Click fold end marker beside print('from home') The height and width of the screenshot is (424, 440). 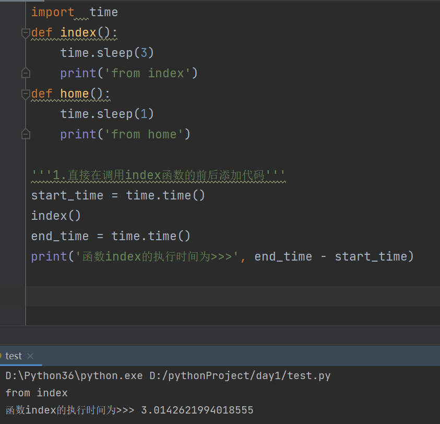(26, 134)
